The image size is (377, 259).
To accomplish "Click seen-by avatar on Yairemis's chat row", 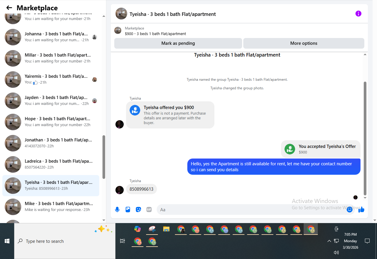I will pos(95,80).
